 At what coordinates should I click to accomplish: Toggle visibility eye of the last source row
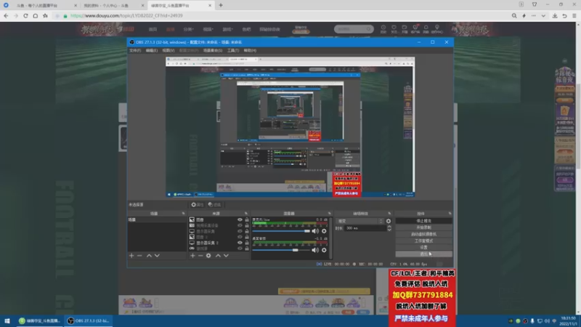coord(240,249)
